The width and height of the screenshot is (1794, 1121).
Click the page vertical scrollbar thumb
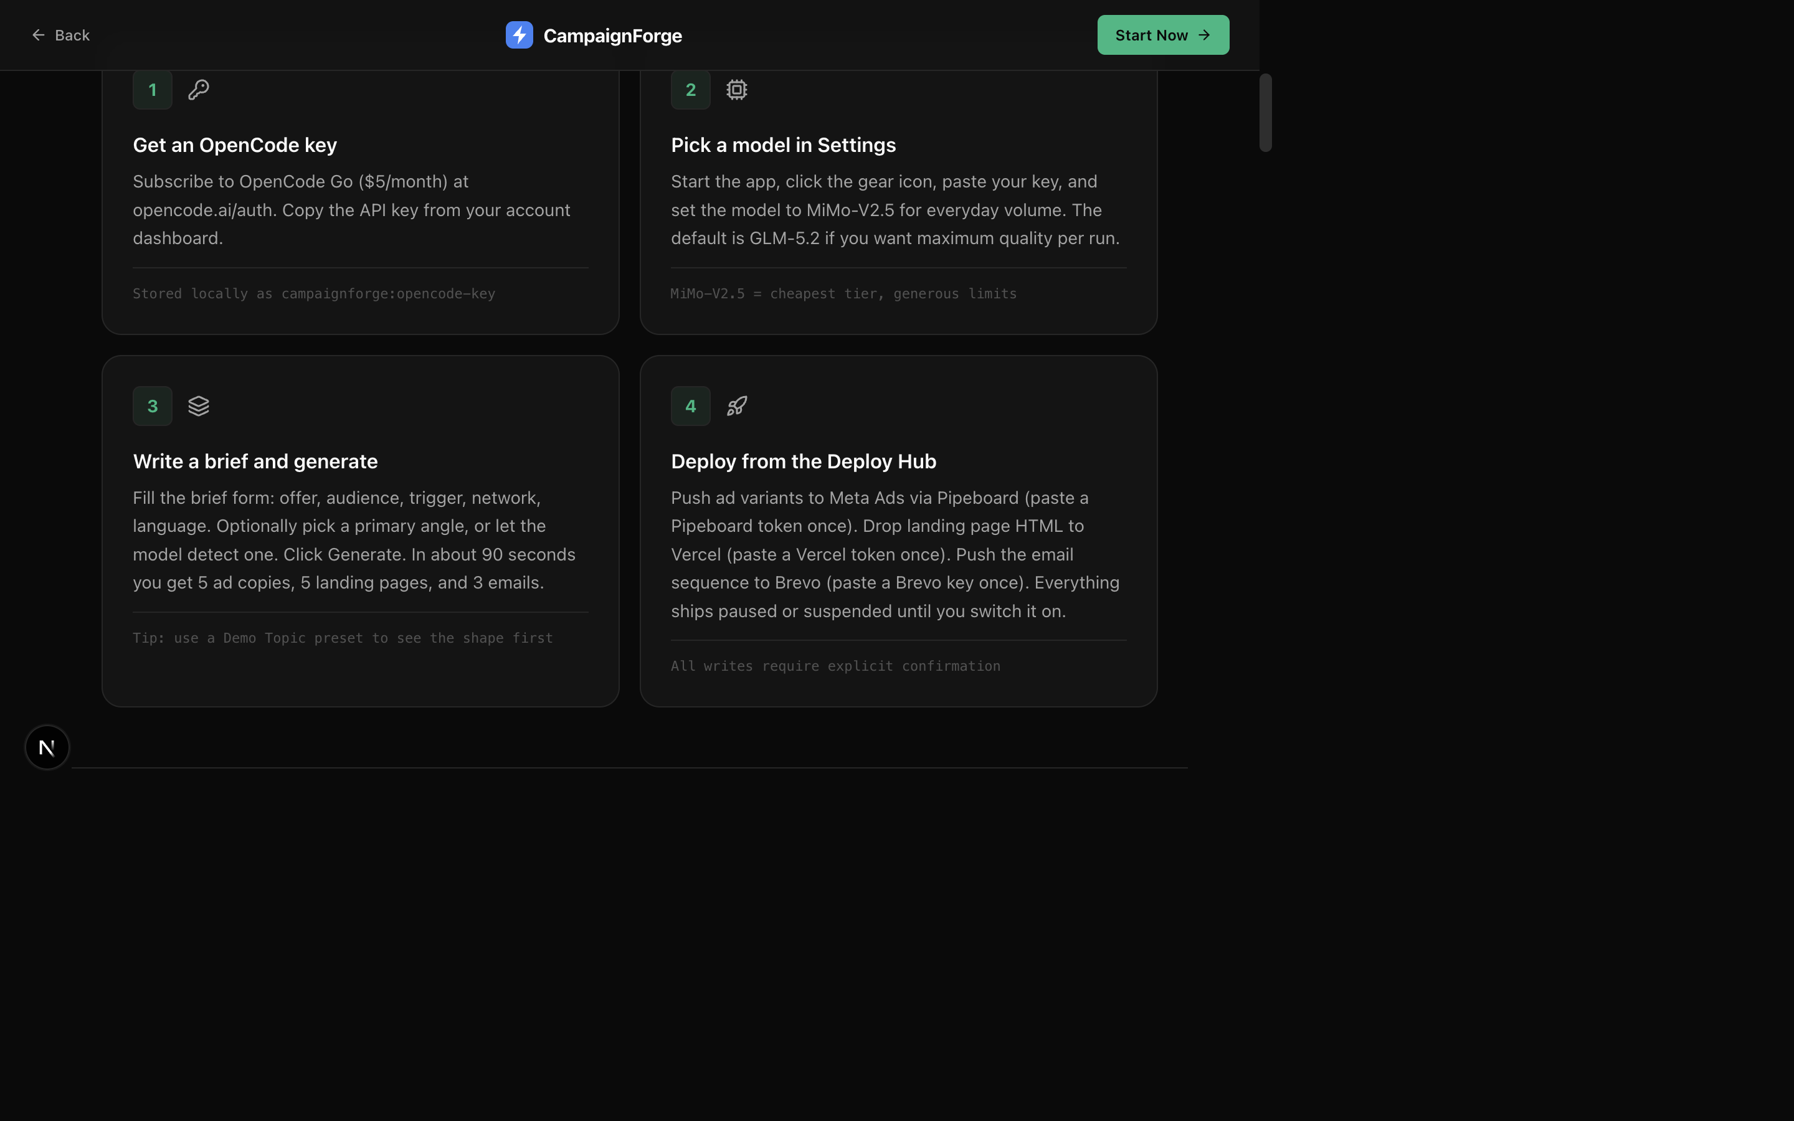[x=1265, y=113]
